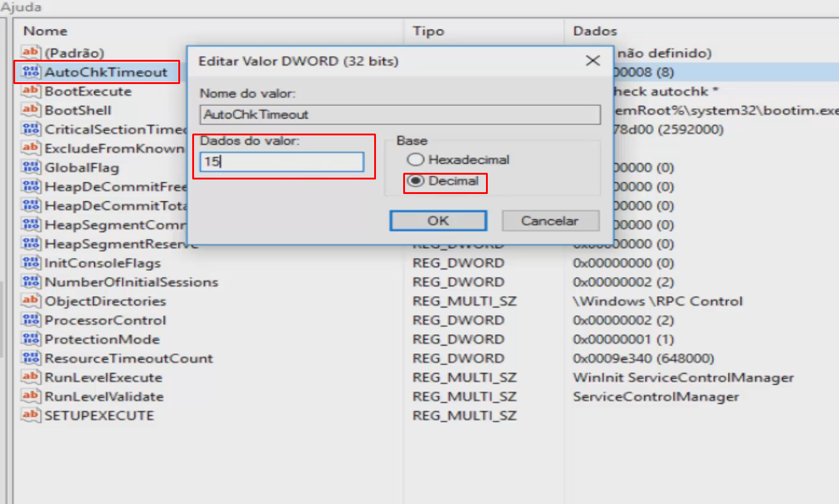The height and width of the screenshot is (504, 839).
Task: Click the binary icon beside AutoChkTimeout
Action: (x=30, y=72)
